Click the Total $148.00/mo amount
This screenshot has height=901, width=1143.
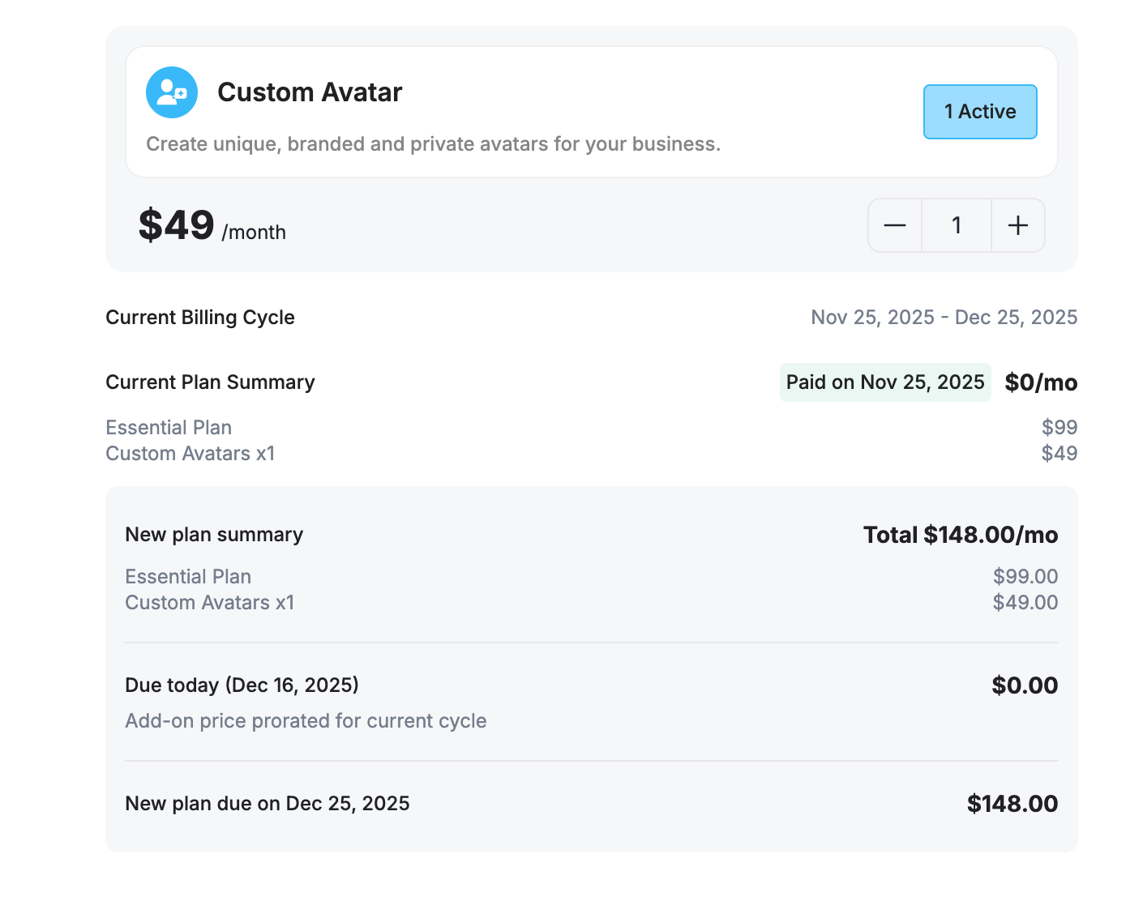(961, 535)
